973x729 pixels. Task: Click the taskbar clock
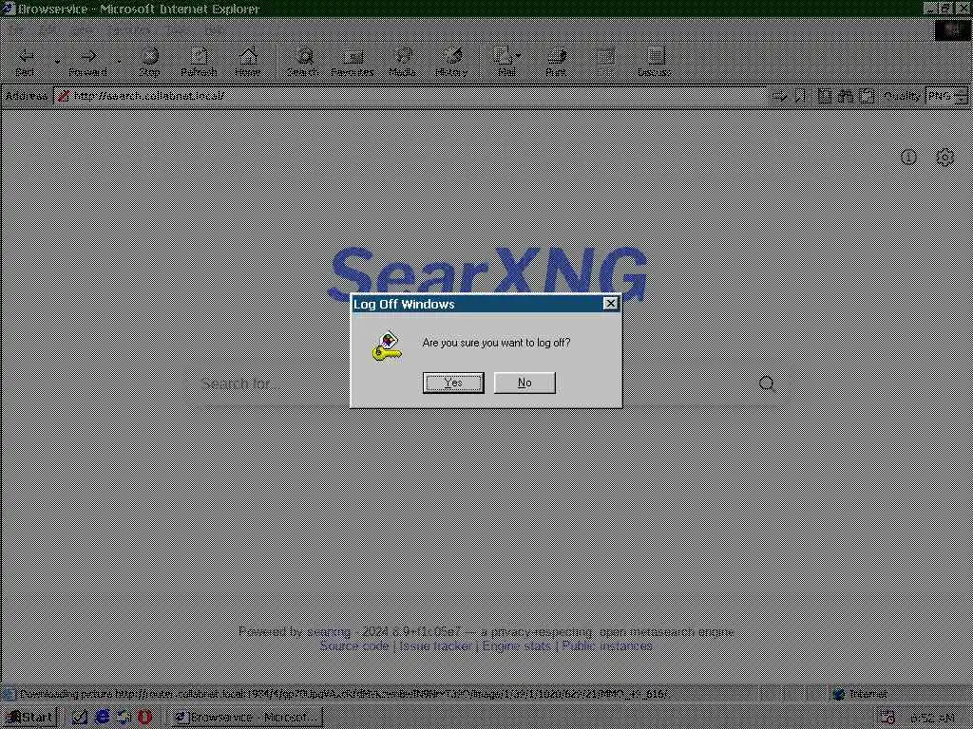click(x=933, y=718)
